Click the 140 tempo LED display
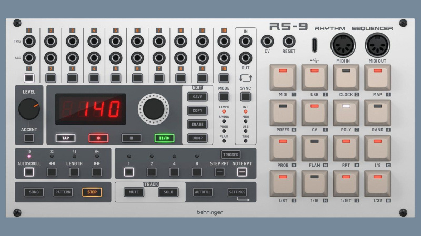The height and width of the screenshot is (236, 421). (x=91, y=109)
